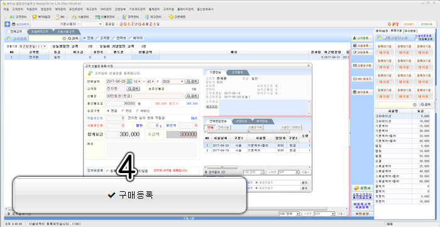
Task: Open main window's bottom 100 단위 dropdown
Action: [289, 214]
